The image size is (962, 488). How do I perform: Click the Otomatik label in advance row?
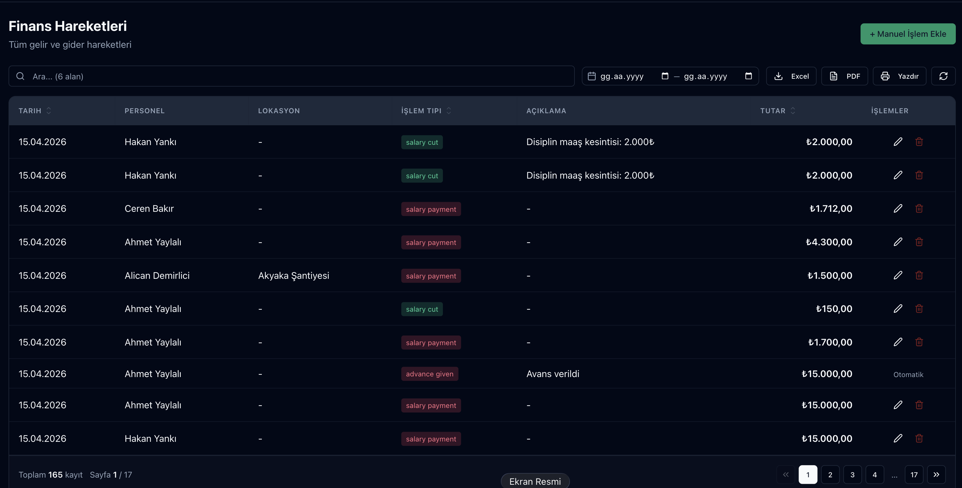(x=908, y=374)
